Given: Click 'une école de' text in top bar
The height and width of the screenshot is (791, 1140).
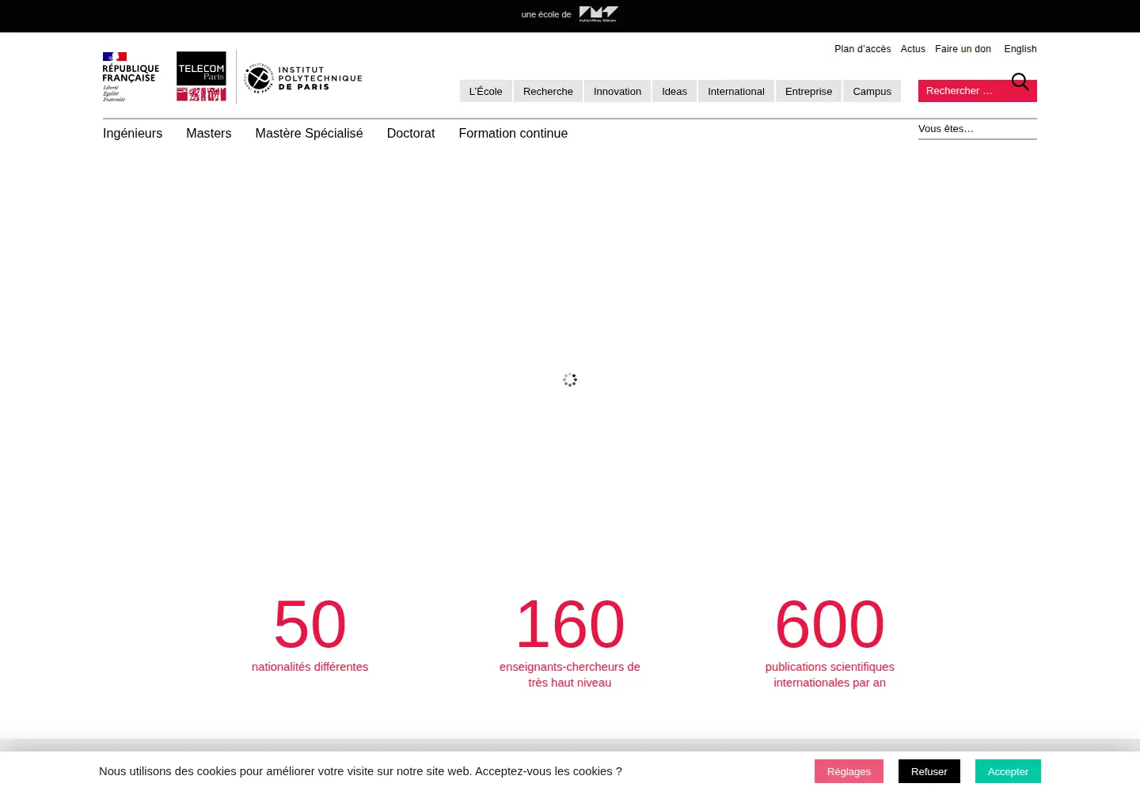Looking at the screenshot, I should pyautogui.click(x=546, y=14).
